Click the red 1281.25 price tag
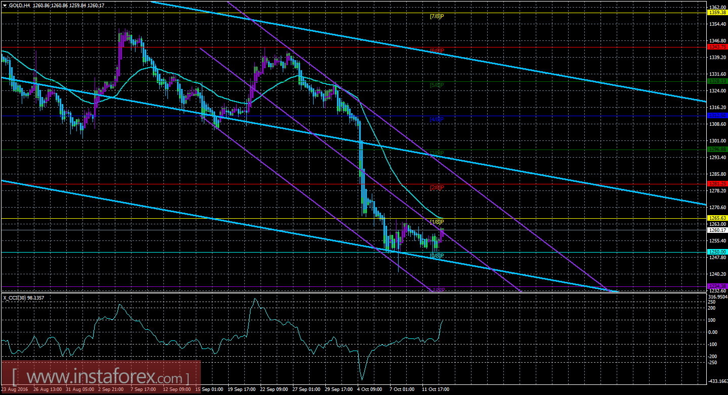Image resolution: width=728 pixels, height=395 pixels. (x=717, y=184)
